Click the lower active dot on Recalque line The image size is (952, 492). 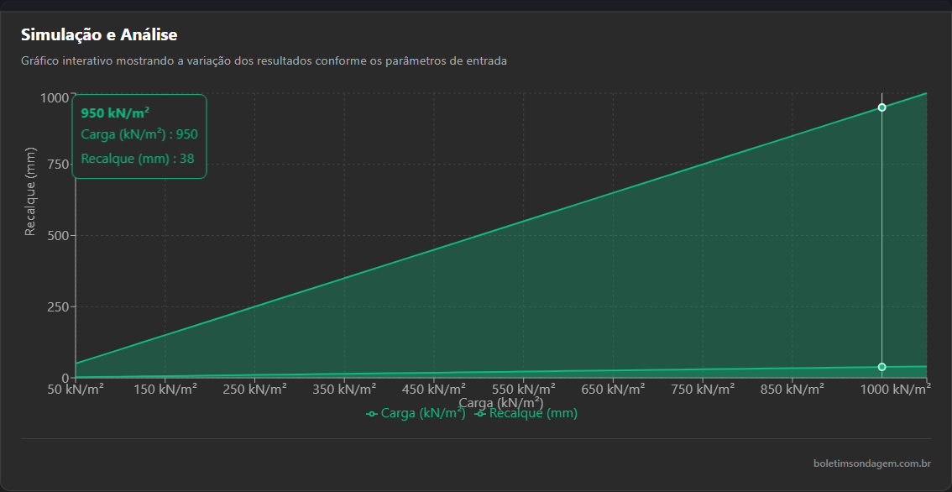(x=881, y=367)
